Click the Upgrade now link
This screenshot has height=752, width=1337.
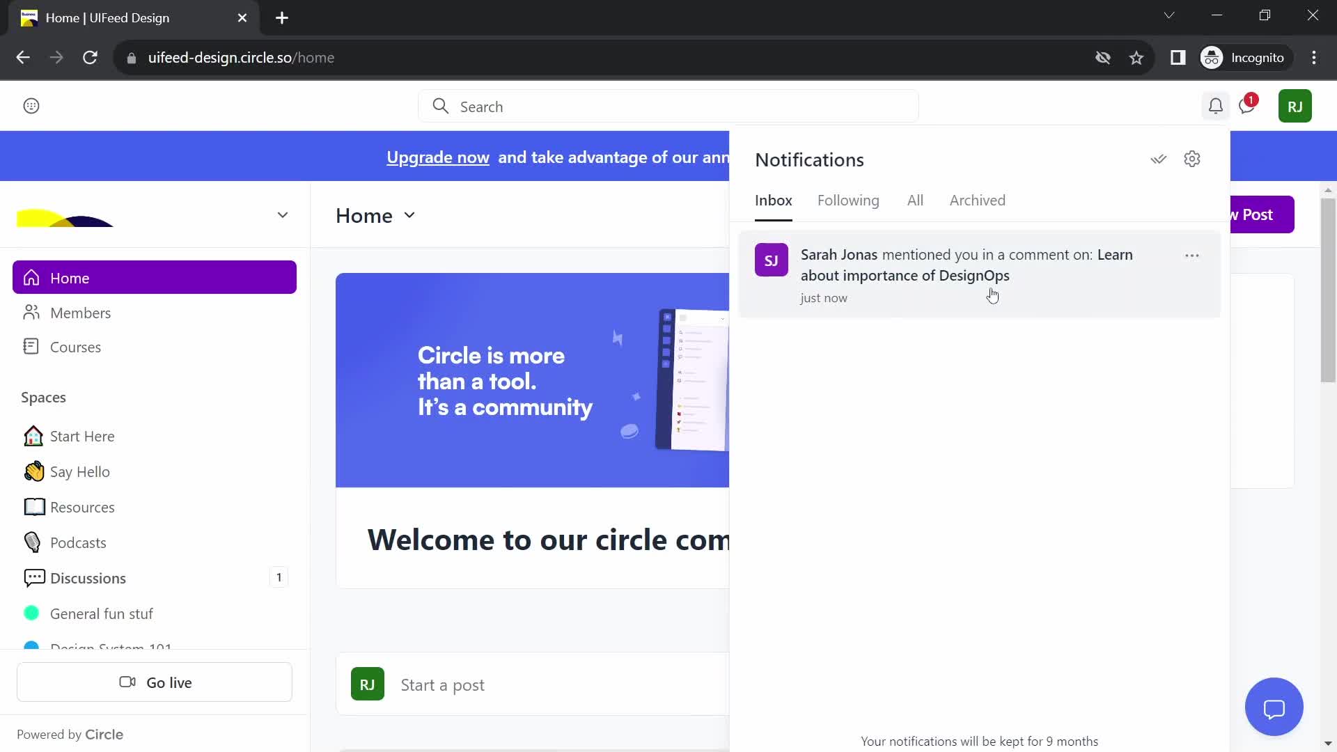[x=438, y=156]
